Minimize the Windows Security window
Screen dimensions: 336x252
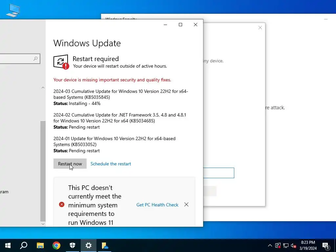pyautogui.click(x=326, y=19)
